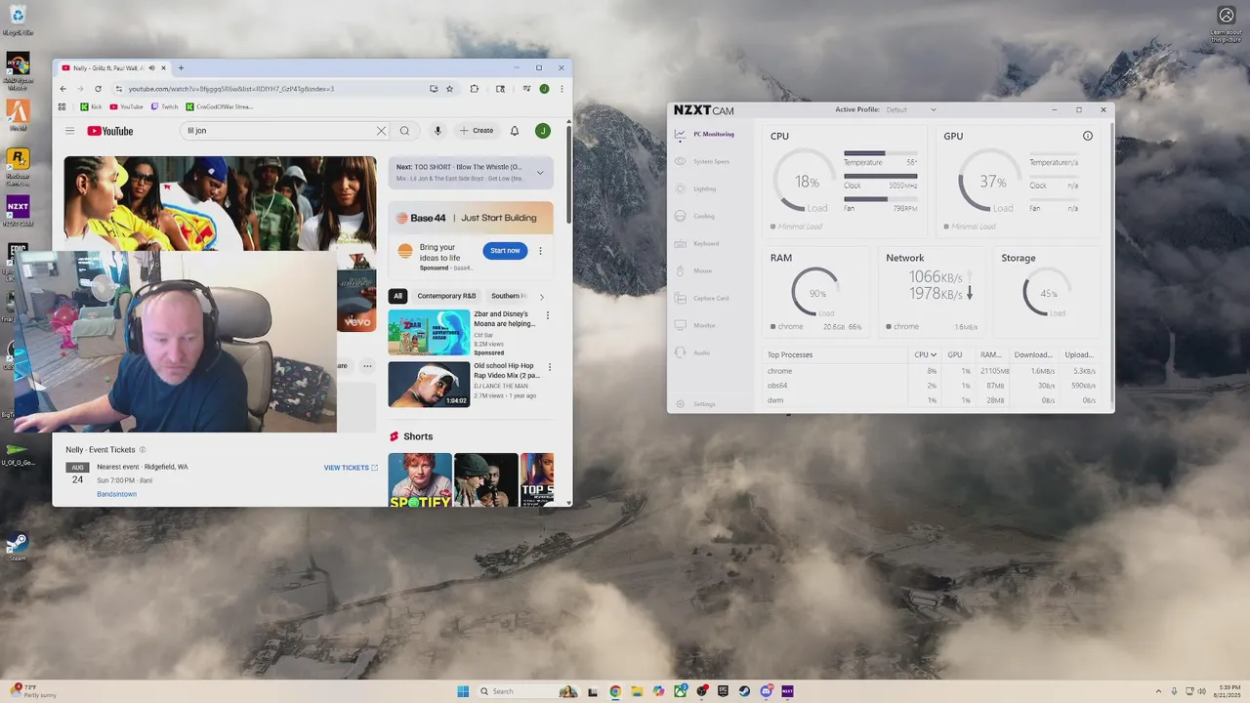Select the All filter chip
Screen dimensions: 1250x703
[397, 296]
